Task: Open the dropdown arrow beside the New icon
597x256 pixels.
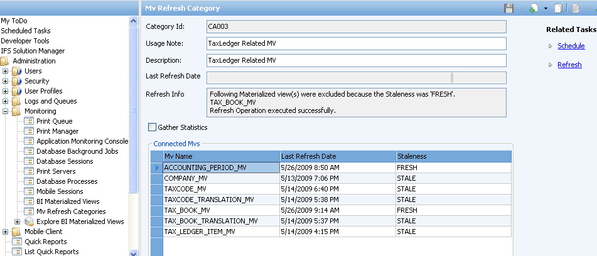Action: coord(546,8)
